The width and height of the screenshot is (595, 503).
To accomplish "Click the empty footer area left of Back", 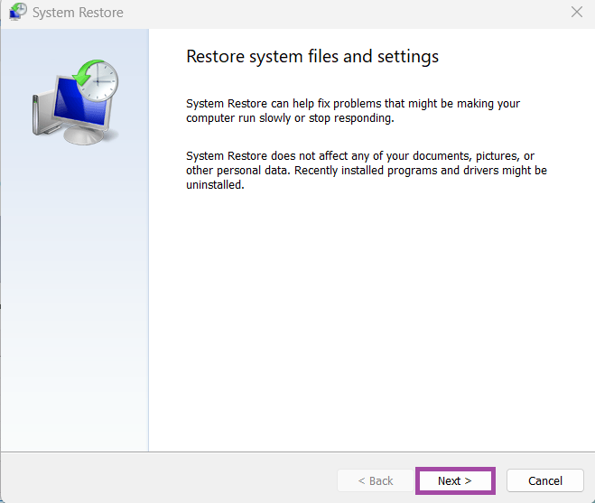I will (163, 480).
